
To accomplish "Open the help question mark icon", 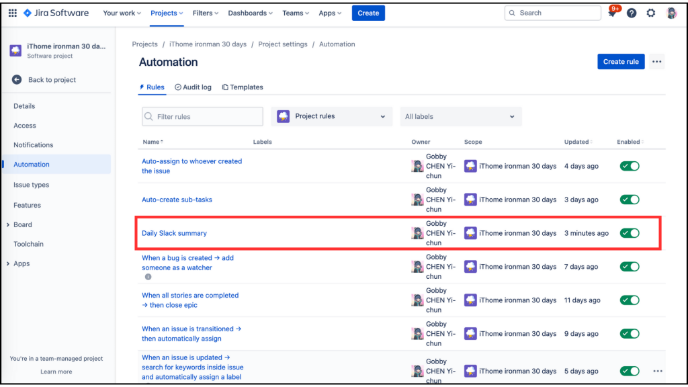I will [632, 13].
